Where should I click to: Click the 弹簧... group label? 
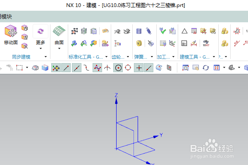[141, 57]
